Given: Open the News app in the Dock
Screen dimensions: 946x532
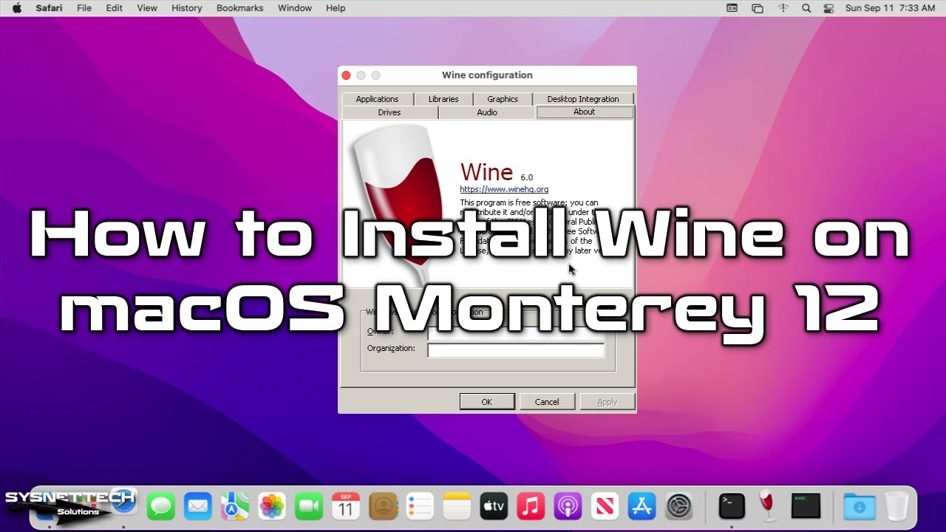Looking at the screenshot, I should pyautogui.click(x=605, y=506).
